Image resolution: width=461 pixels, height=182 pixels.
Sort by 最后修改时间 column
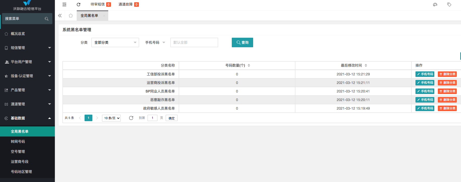click(366, 65)
